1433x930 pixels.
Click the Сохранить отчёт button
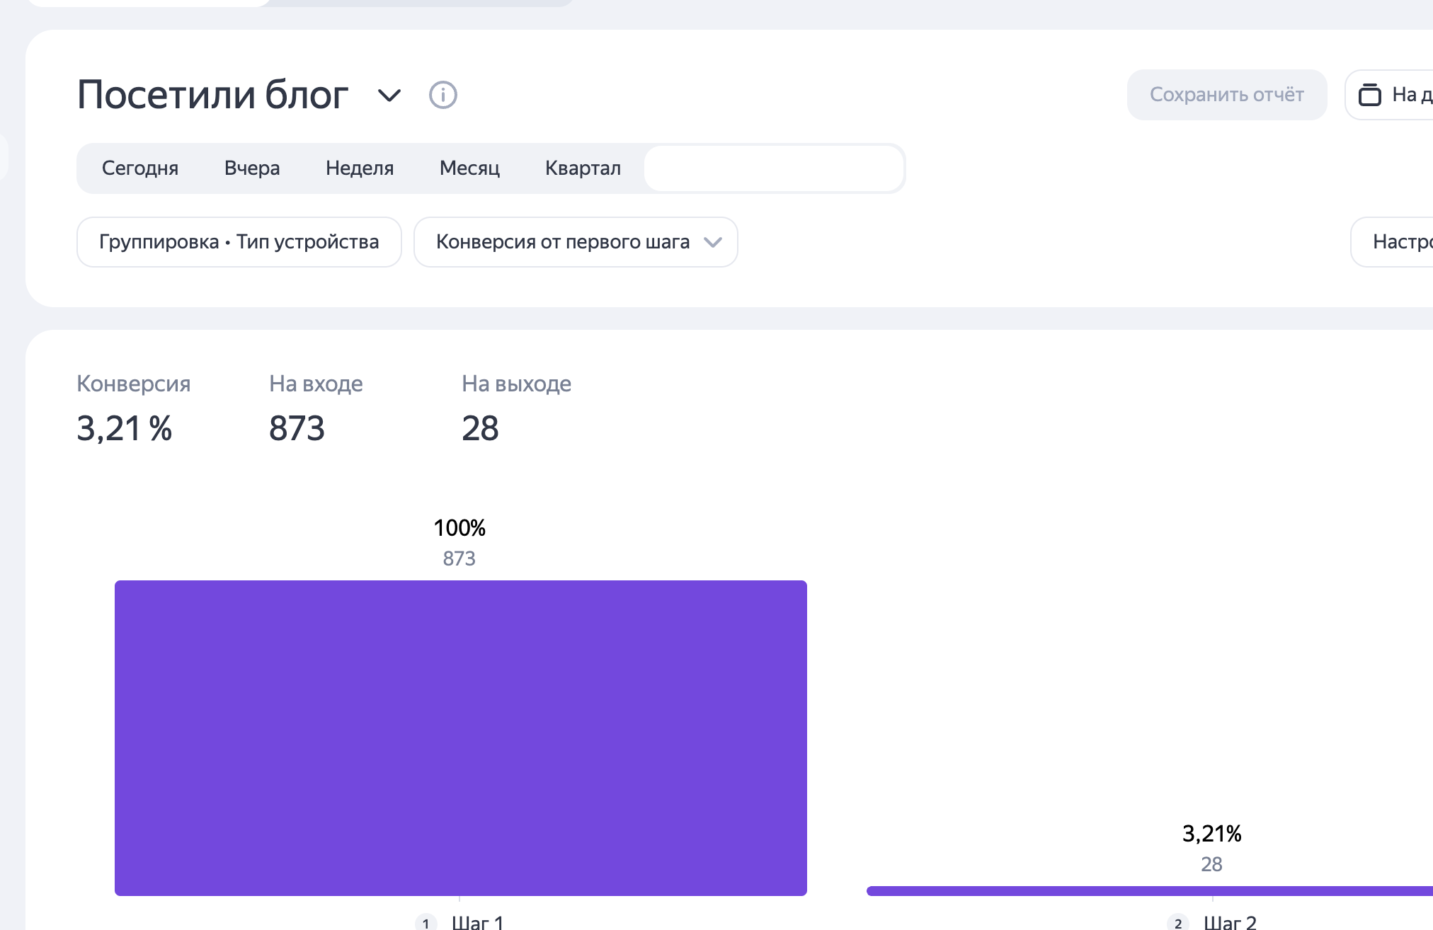point(1226,95)
